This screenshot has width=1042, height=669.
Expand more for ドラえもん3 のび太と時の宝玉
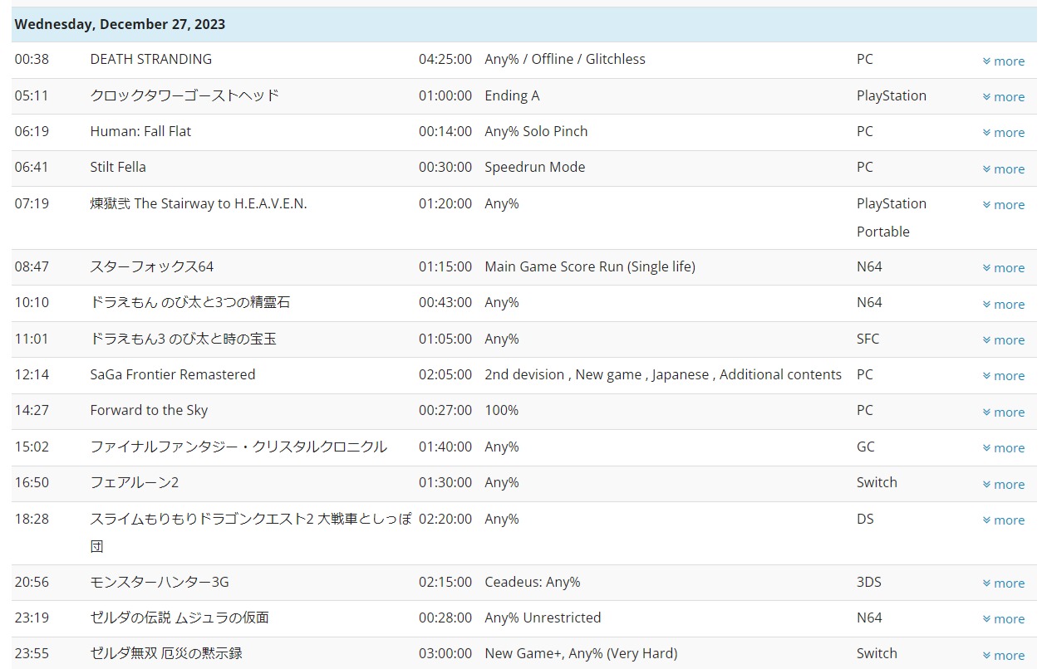tap(1003, 339)
